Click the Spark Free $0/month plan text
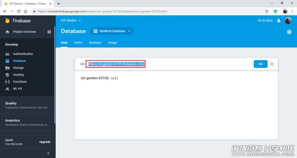Screen dimensions: 297x158 click(14, 142)
